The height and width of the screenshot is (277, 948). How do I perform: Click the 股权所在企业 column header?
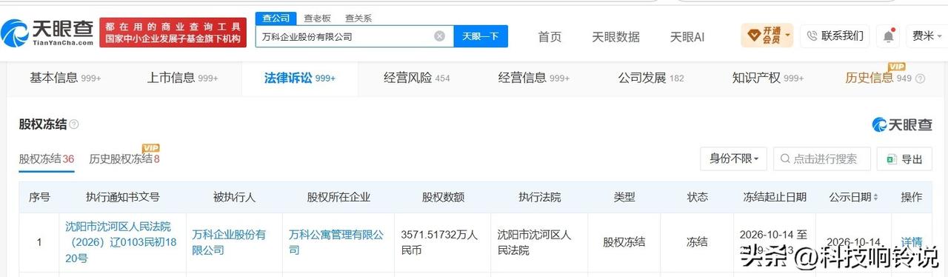(x=338, y=198)
